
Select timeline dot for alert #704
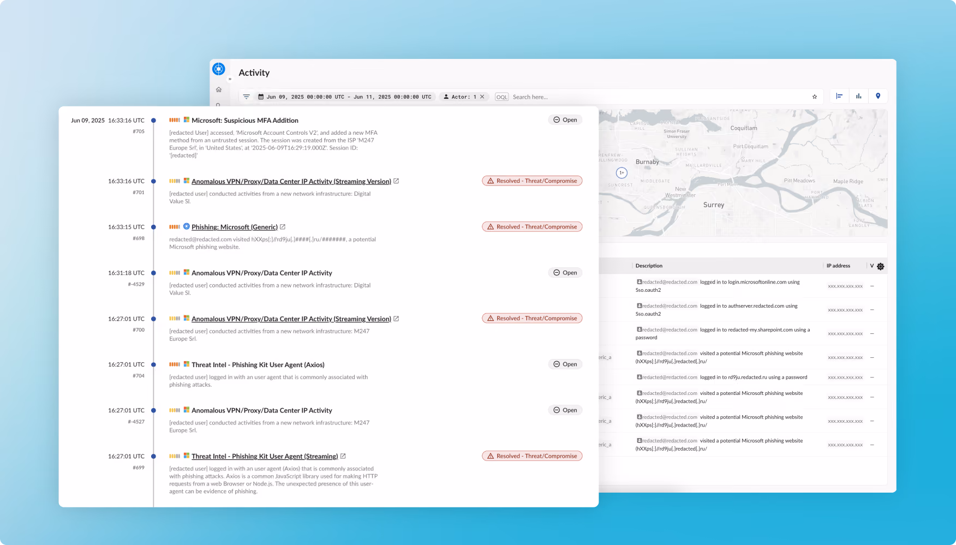153,364
